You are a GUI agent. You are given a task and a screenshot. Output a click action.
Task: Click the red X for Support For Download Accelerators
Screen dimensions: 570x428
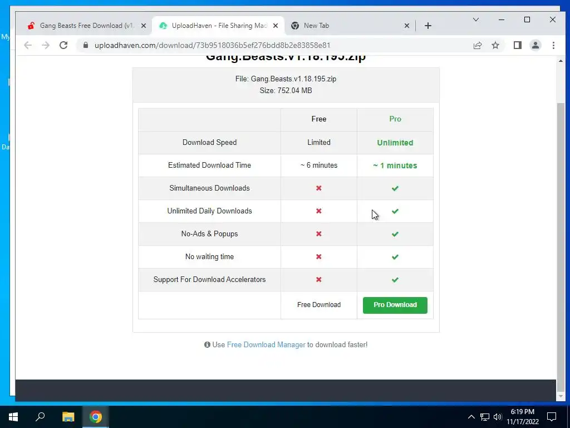[319, 280]
